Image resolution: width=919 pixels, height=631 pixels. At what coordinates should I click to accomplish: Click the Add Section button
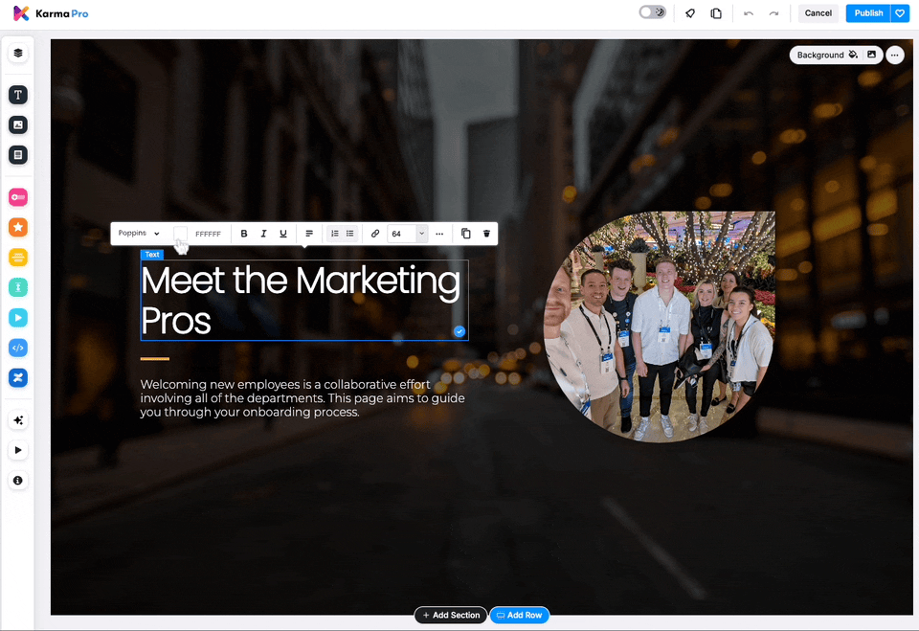(451, 615)
